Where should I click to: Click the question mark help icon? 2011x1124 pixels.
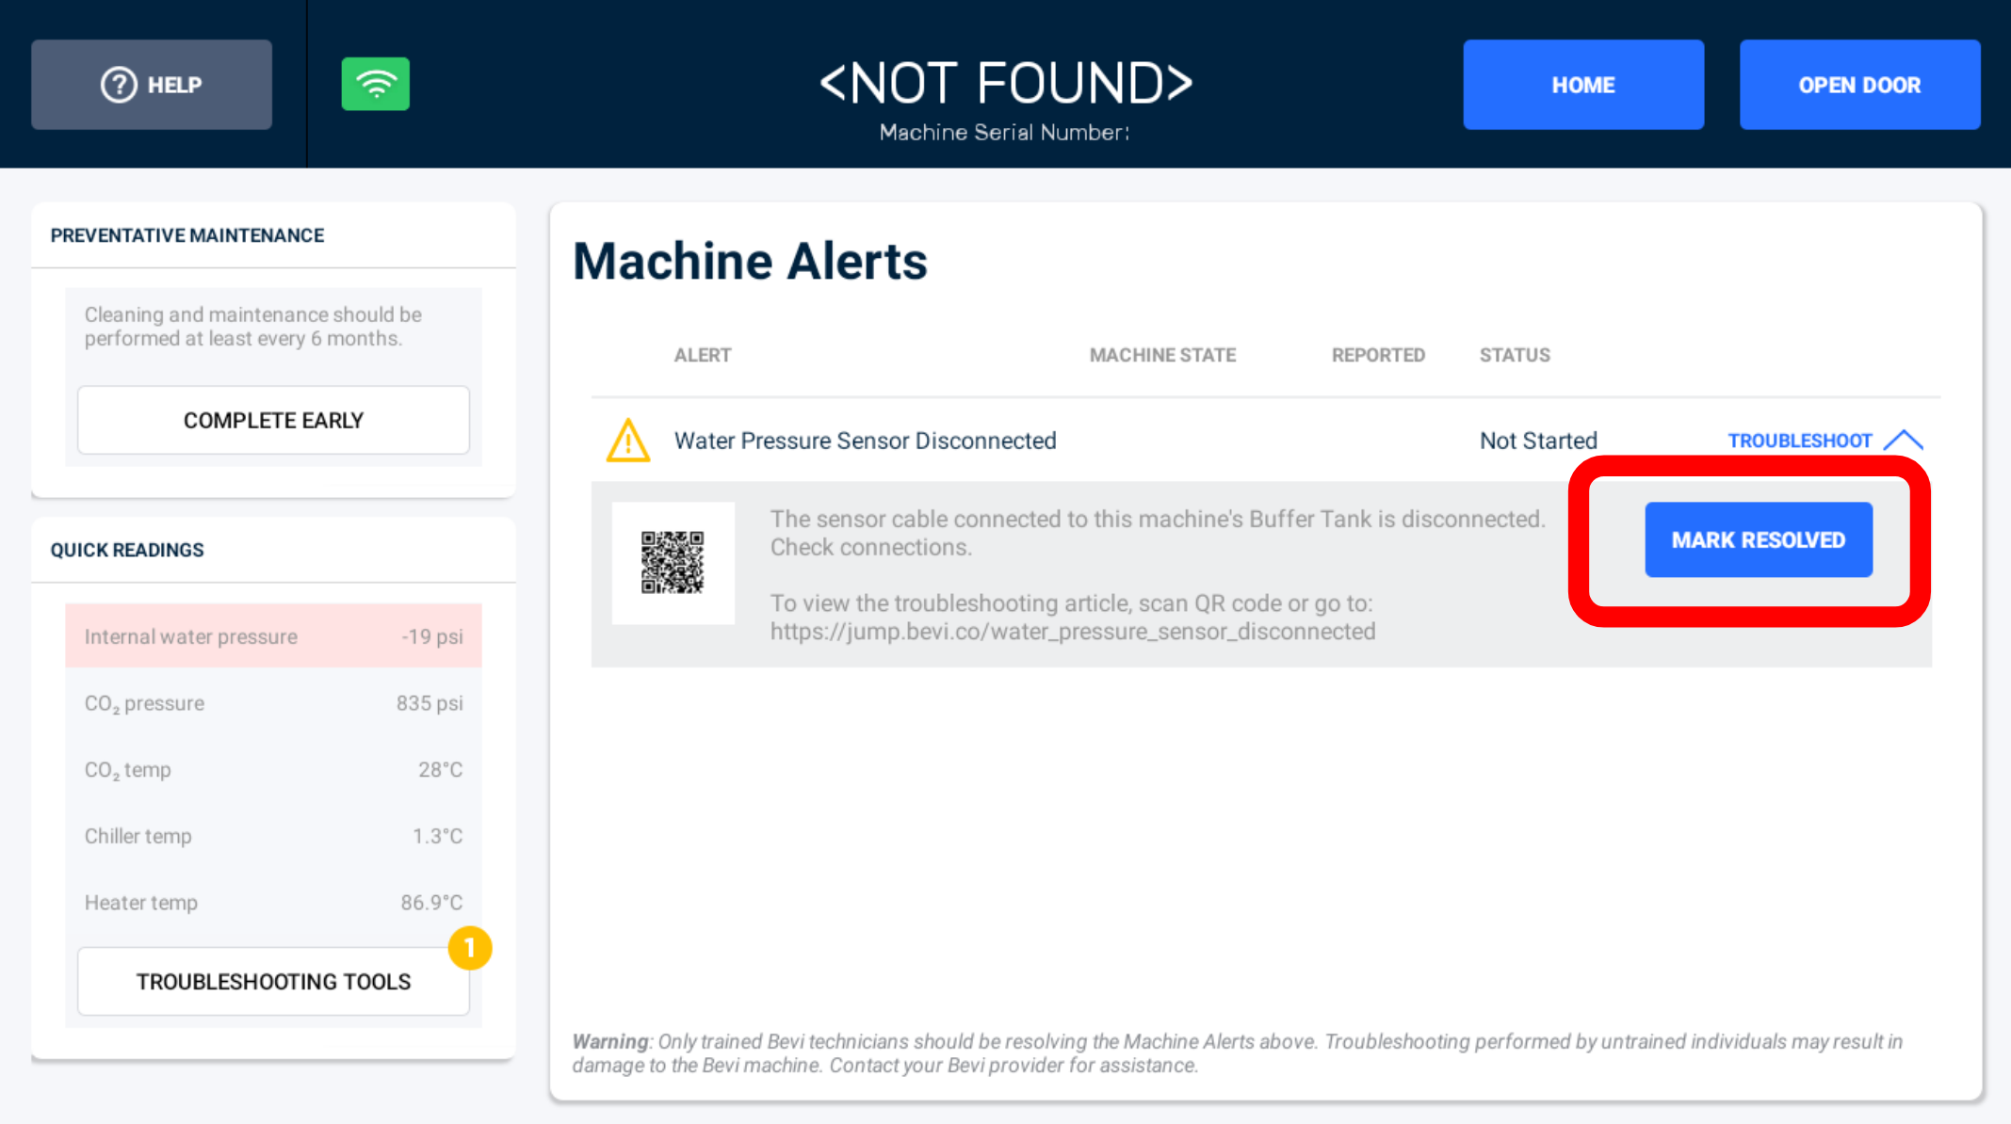coord(120,85)
